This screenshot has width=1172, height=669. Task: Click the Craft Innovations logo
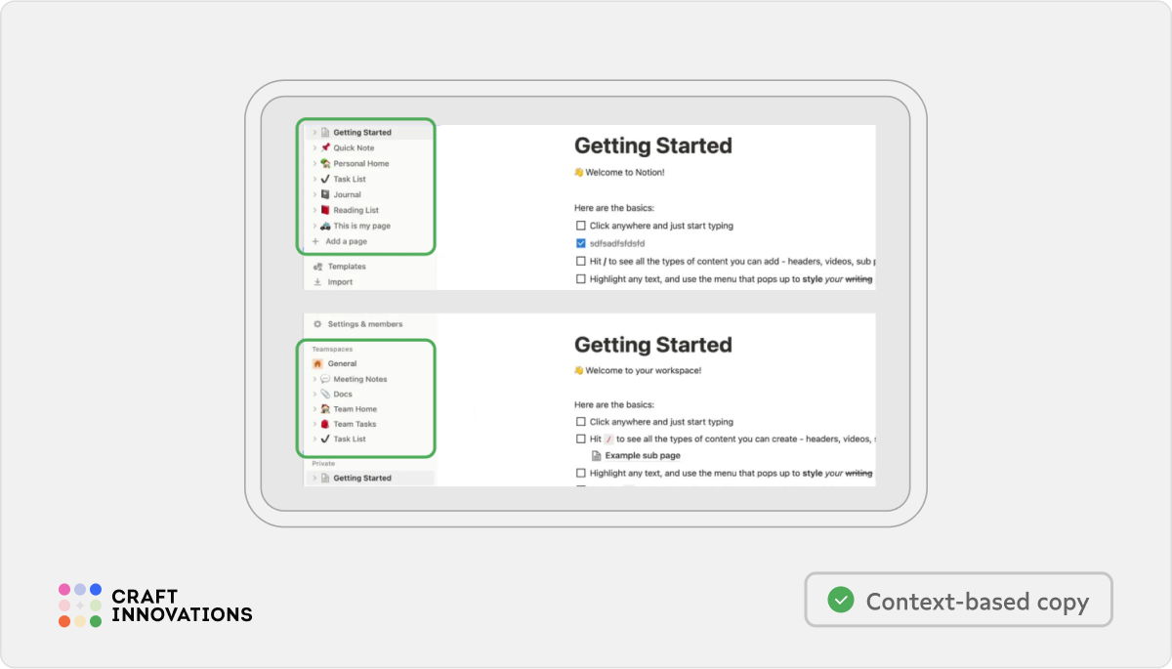click(x=155, y=605)
